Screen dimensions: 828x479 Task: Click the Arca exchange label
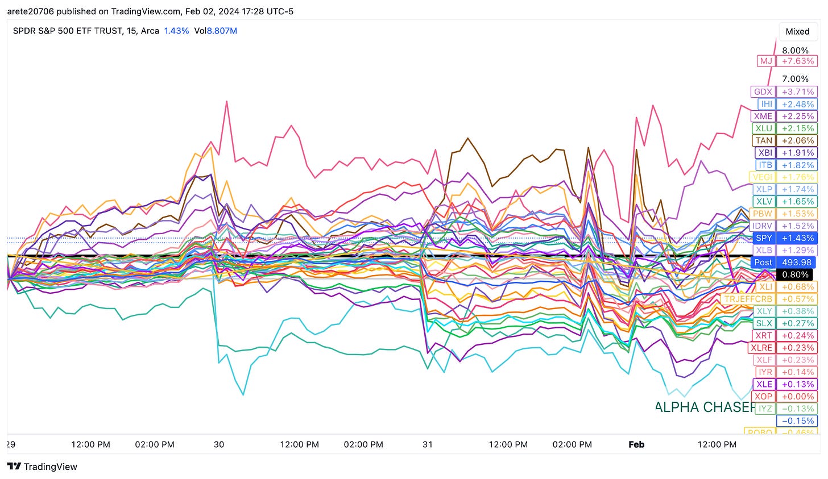pyautogui.click(x=150, y=31)
